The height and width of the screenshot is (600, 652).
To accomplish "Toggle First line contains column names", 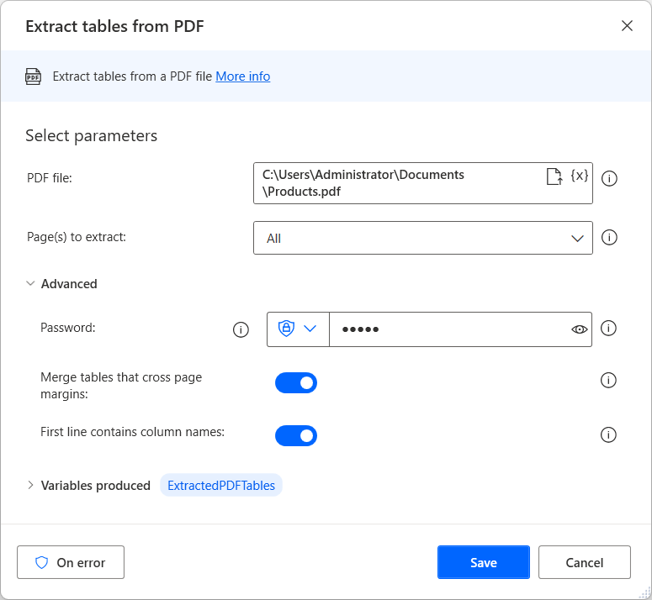I will point(296,435).
